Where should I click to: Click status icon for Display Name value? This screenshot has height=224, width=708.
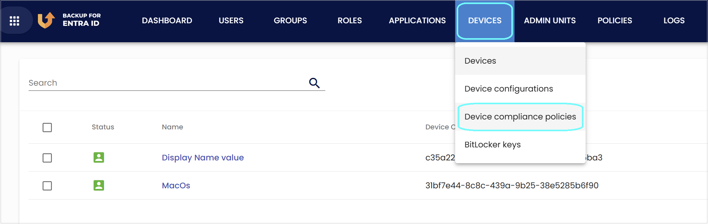point(99,158)
